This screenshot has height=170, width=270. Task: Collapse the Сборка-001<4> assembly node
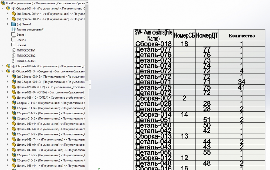(3, 8)
